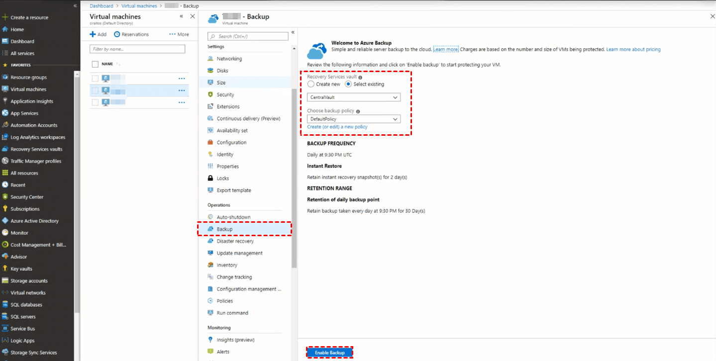Open Reservations in the Virtual machines toolbar
Screen dimensions: 716x361
point(131,34)
